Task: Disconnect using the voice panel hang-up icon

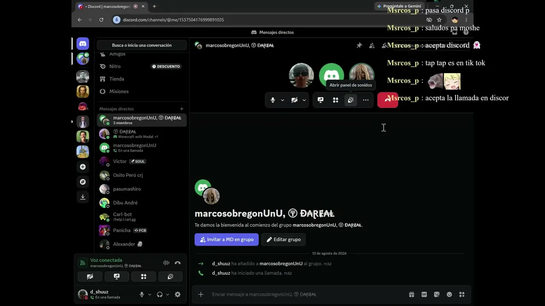Action: (178, 263)
